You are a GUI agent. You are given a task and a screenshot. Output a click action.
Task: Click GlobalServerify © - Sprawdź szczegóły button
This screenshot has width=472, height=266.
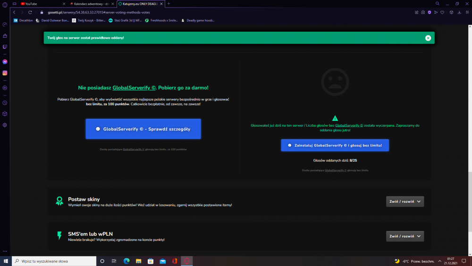(x=143, y=129)
